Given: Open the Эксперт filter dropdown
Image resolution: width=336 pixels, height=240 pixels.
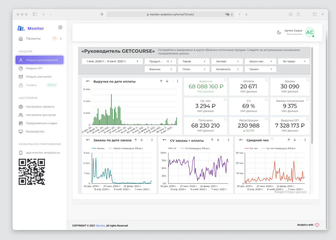Looking at the screenshot, I should [227, 61].
